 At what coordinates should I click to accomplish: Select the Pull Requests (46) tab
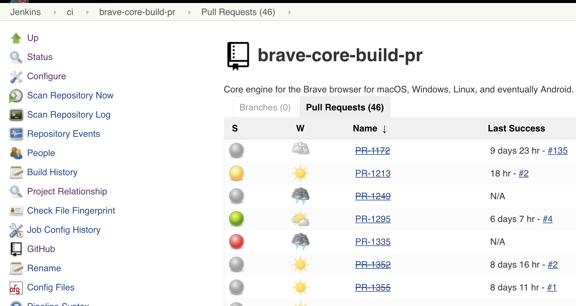345,107
